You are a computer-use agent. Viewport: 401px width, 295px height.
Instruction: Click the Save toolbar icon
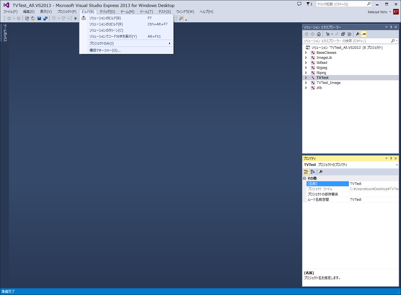pos(39,18)
